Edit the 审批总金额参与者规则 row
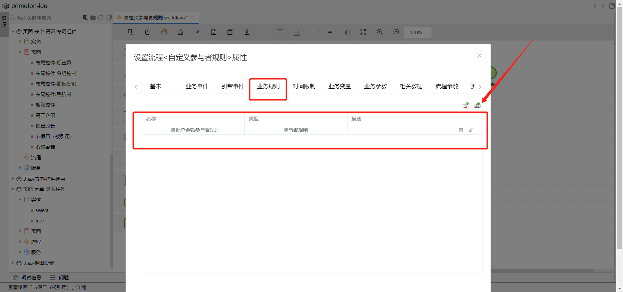Viewport: 623px width, 292px height. pyautogui.click(x=471, y=130)
